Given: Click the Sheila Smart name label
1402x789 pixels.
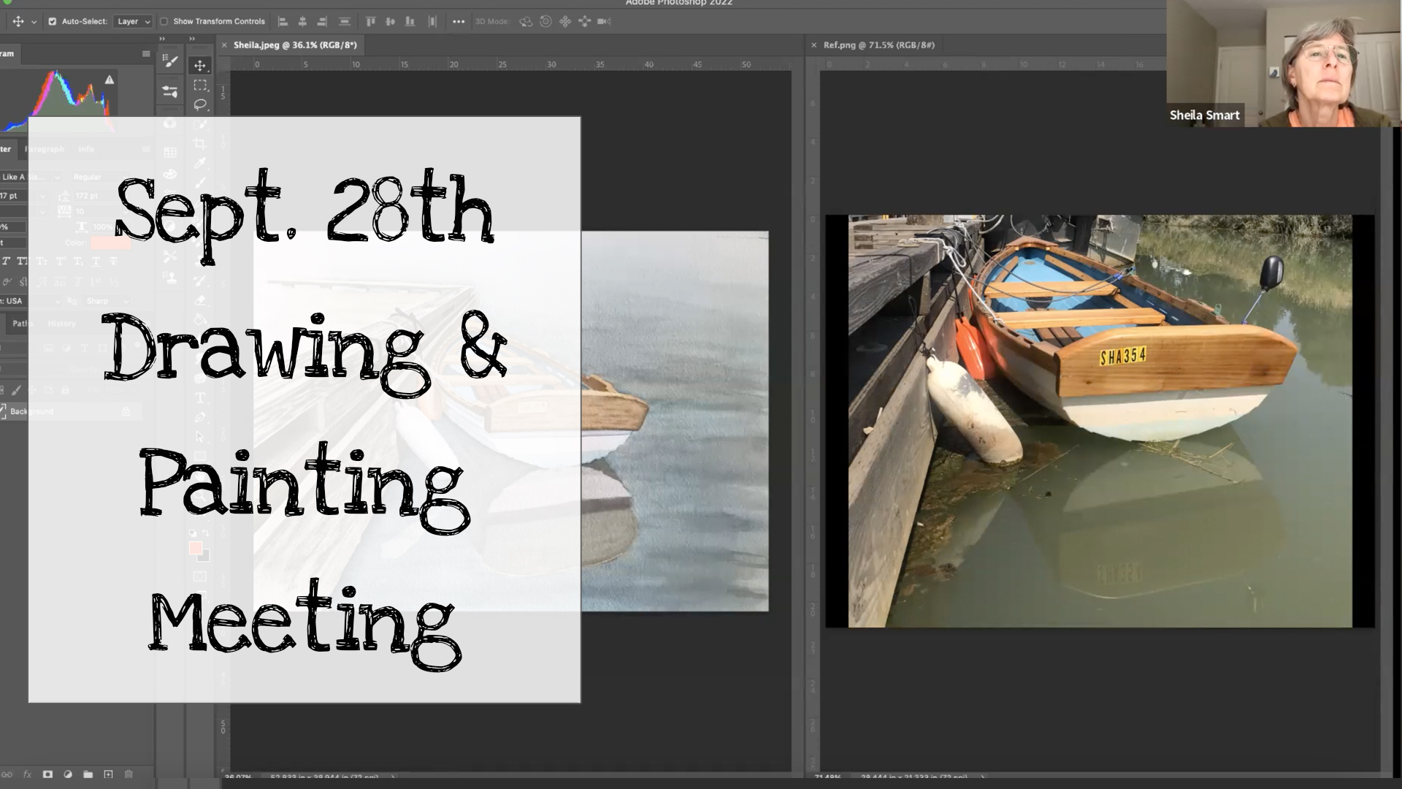Looking at the screenshot, I should coord(1205,115).
